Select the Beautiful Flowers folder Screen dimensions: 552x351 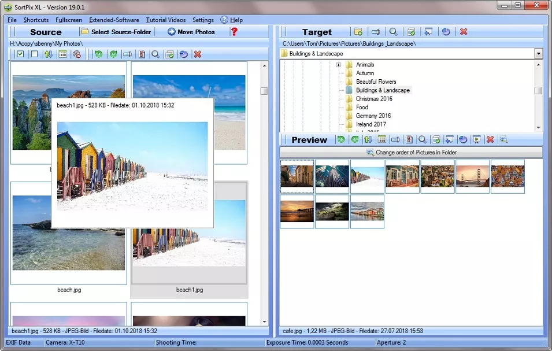click(376, 82)
